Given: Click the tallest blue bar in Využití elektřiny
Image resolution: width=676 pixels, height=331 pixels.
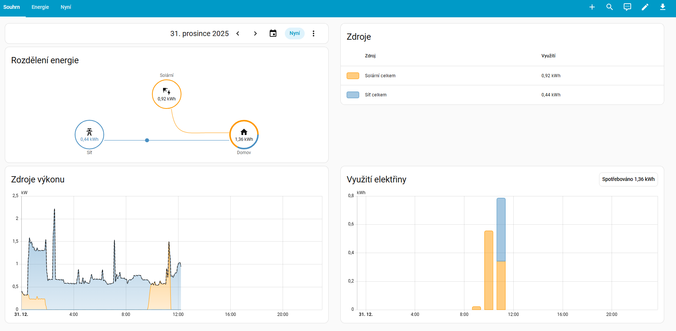Looking at the screenshot, I should click(501, 229).
